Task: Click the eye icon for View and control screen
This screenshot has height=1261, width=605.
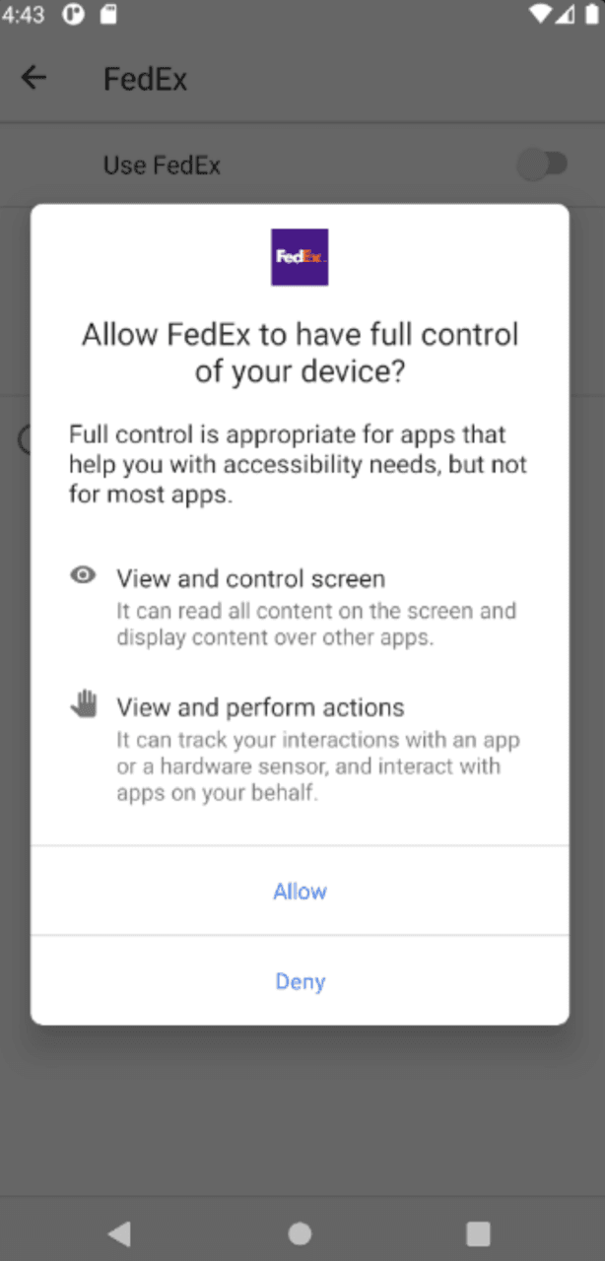Action: [x=83, y=575]
